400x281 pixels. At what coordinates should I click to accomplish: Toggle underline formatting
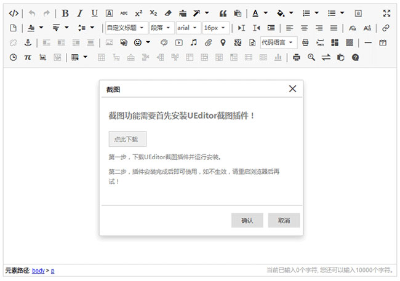coord(94,13)
